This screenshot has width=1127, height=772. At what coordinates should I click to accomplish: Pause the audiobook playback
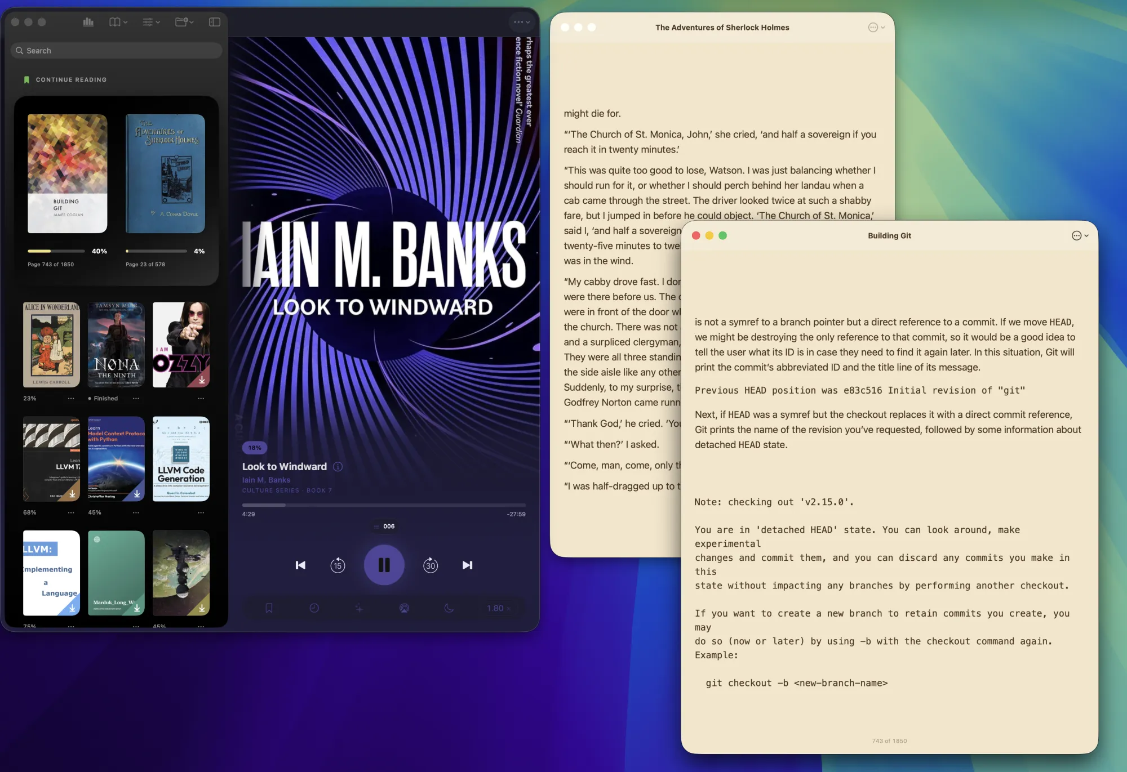tap(384, 565)
